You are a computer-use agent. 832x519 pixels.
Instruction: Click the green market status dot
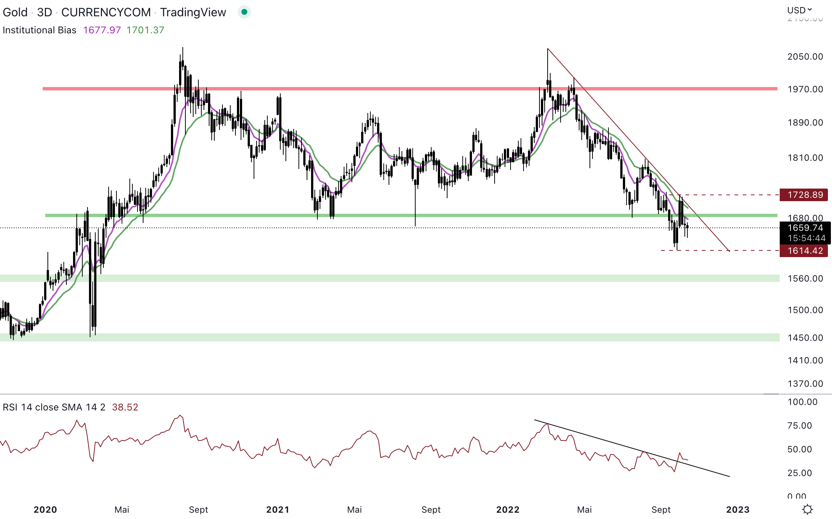tap(244, 12)
